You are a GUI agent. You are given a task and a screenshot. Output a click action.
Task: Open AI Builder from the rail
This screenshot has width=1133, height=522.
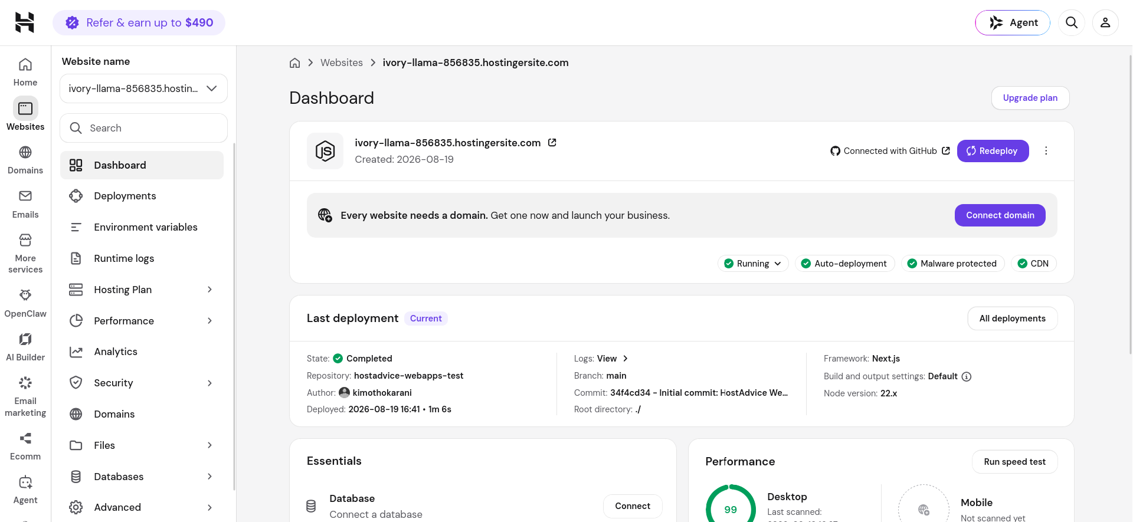point(25,347)
